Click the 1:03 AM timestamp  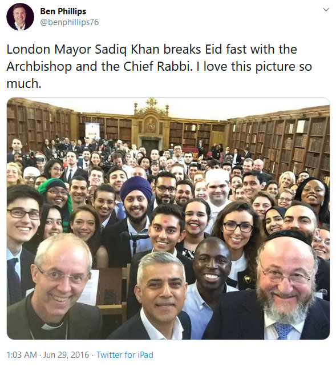[x=22, y=355]
